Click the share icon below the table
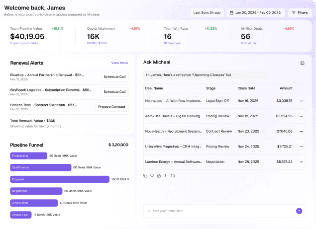316x229 pixels. [x=166, y=175]
